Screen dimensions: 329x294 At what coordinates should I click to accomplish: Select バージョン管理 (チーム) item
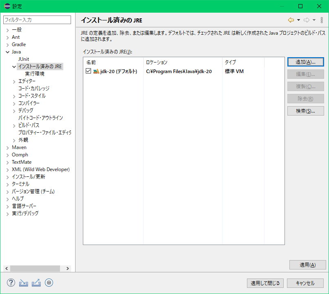pos(33,192)
